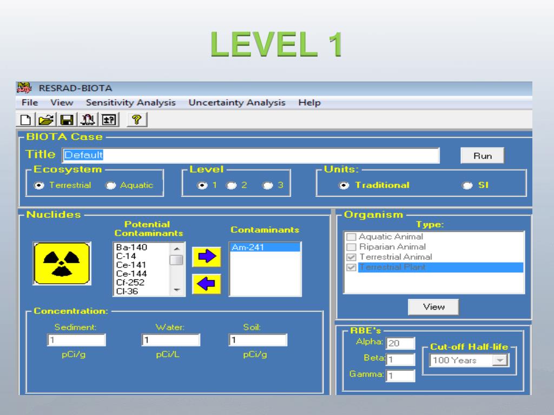
Task: Click the Title input field
Action: [x=251, y=155]
